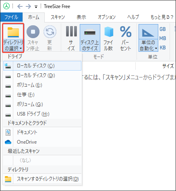176x191 pixels.
Task: Click the H: USB drive icon
Action: click(8, 115)
